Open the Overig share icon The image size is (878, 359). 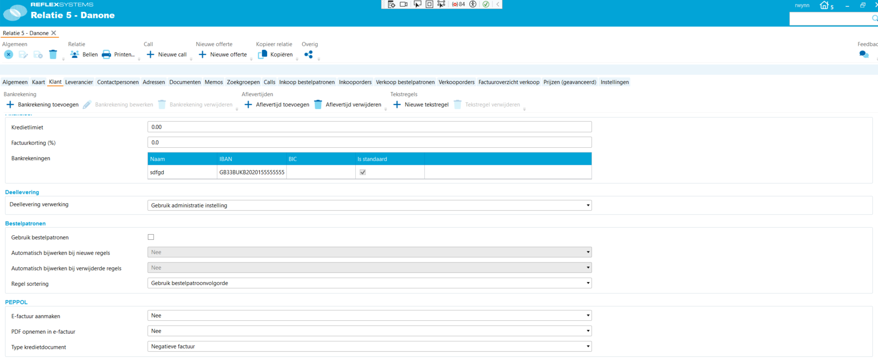click(x=309, y=54)
